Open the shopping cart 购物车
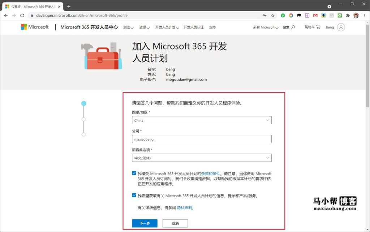370x232 pixels. pyautogui.click(x=312, y=27)
